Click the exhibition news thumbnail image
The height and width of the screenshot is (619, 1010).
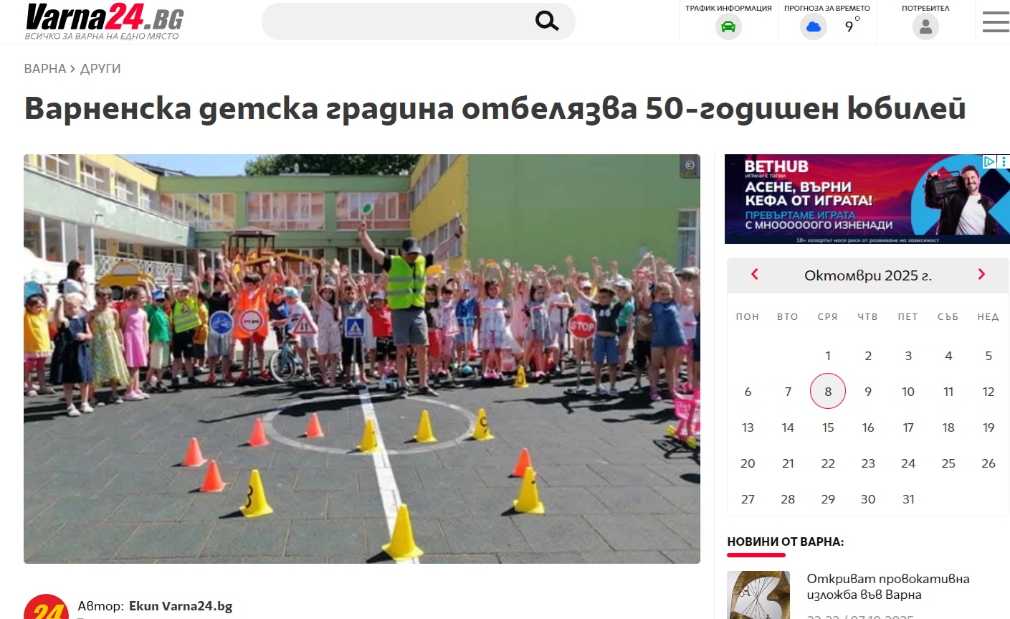pyautogui.click(x=758, y=595)
